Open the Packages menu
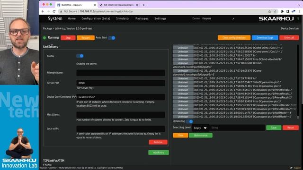The image size is (303, 170). tap(142, 18)
